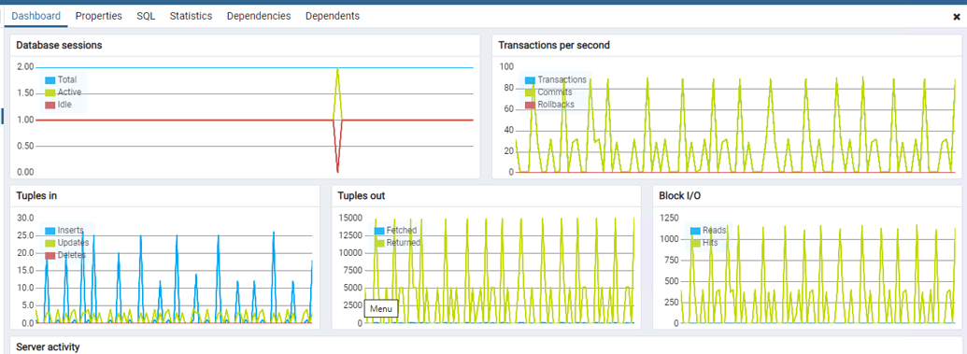967x354 pixels.
Task: Open the Dependencies tab
Action: tap(259, 16)
